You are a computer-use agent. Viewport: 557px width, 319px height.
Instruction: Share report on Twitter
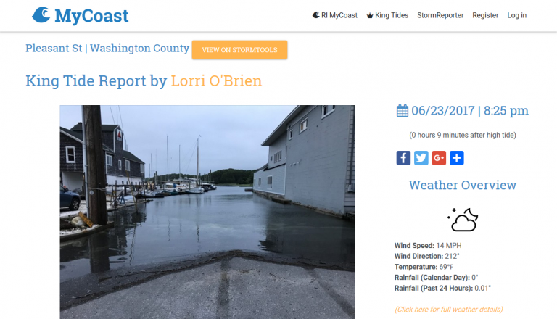click(x=421, y=158)
